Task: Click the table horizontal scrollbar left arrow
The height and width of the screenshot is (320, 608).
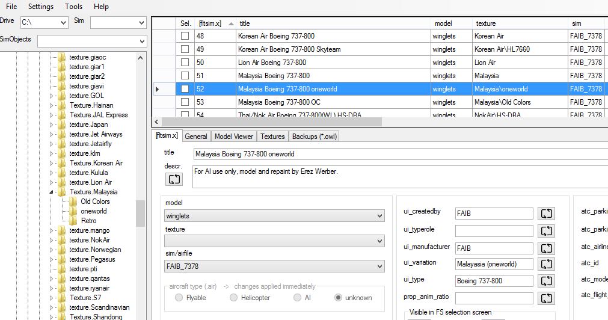Action: coord(156,122)
